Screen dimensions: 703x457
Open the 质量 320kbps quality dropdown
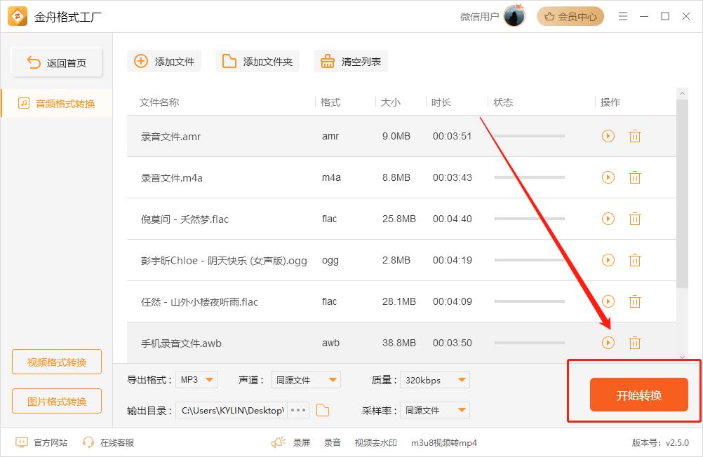[x=434, y=379]
